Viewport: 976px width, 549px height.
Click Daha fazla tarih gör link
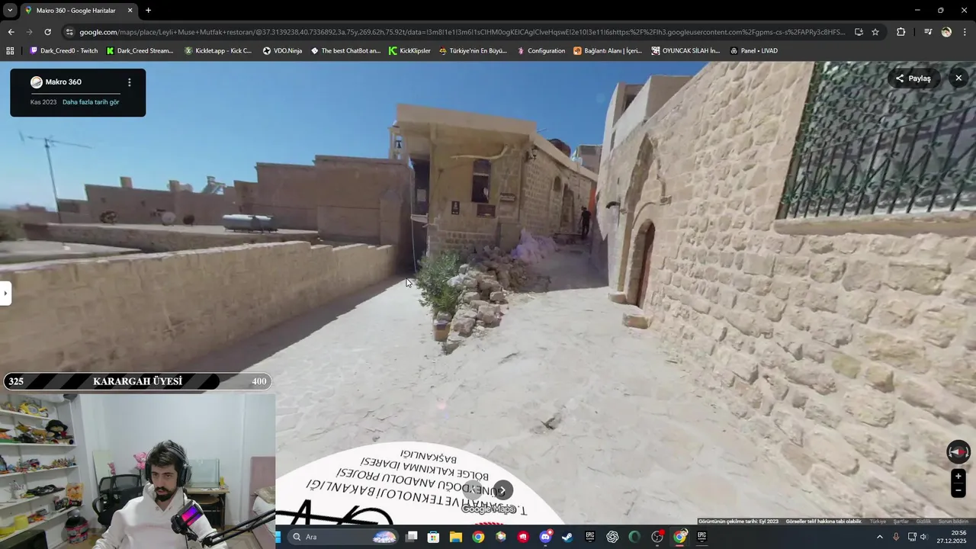(91, 102)
